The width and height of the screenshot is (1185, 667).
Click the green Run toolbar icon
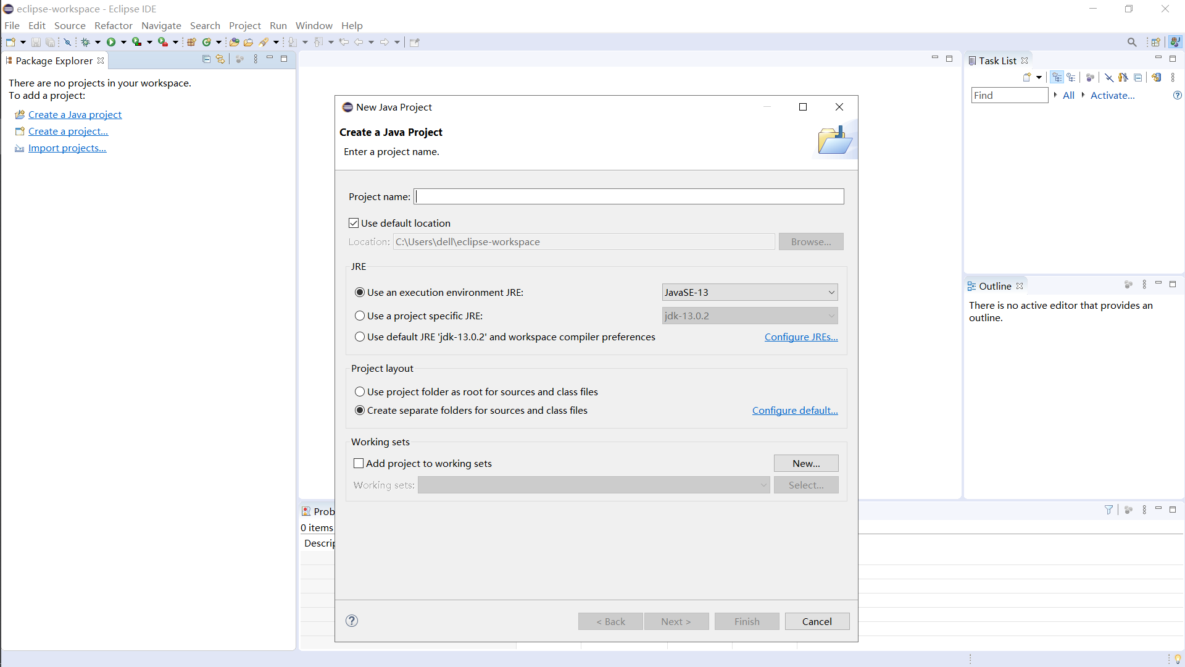pos(111,42)
